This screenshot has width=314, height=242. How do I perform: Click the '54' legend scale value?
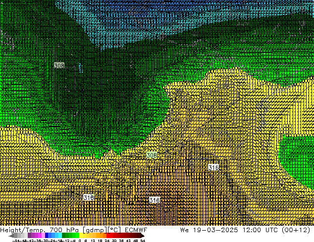[x=143, y=241]
